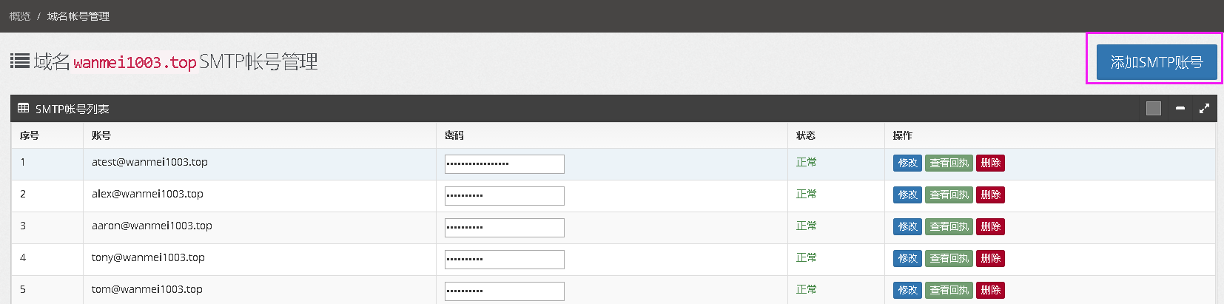Open the 概览 breadcrumb link
Screen dimensions: 1224x304
point(20,16)
